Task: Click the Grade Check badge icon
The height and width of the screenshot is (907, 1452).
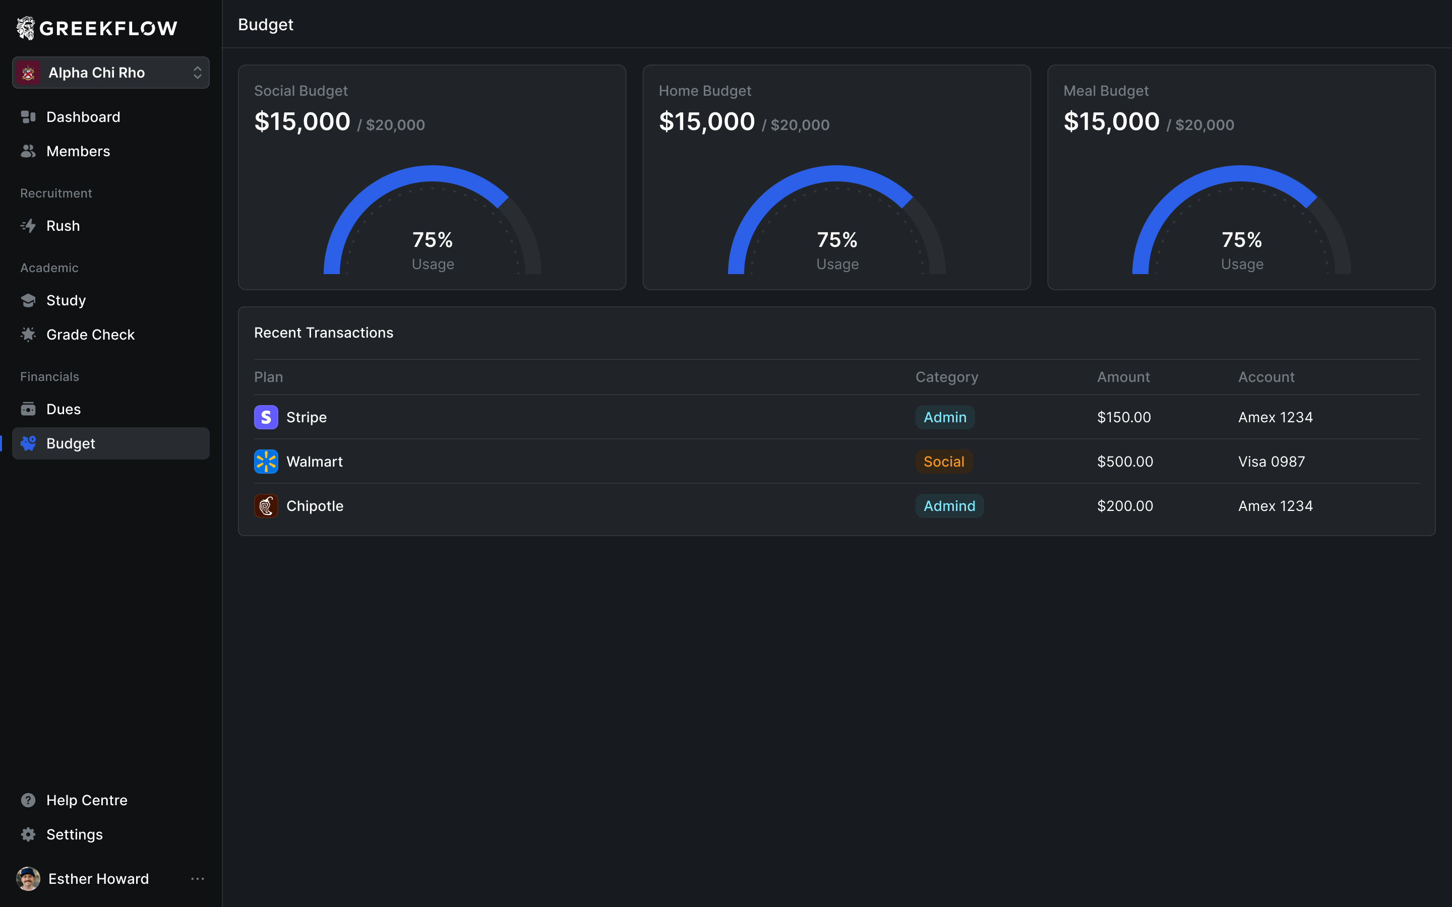Action: point(28,334)
